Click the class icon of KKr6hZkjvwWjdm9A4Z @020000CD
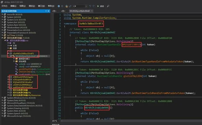The width and height of the screenshot is (202, 125). 14,56
